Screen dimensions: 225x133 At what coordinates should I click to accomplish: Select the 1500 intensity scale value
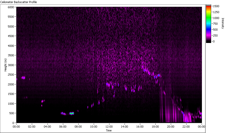click(x=216, y=6)
